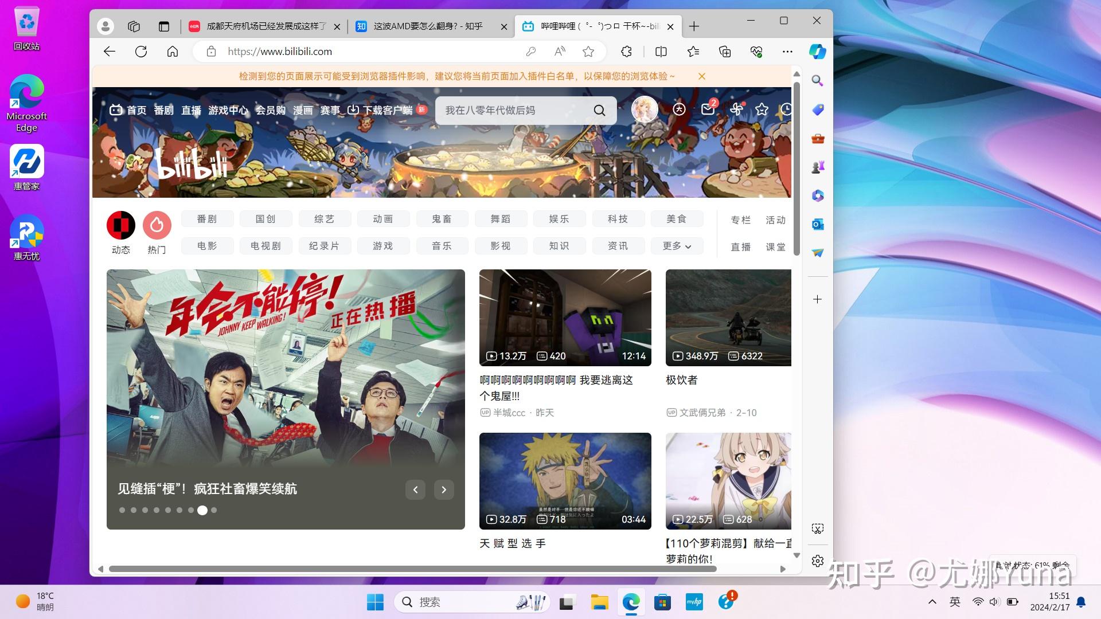Go to next carousel banner slide

[444, 489]
